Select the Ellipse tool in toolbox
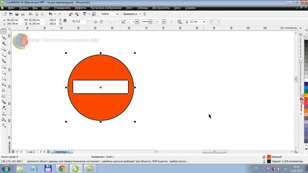 [x=3, y=73]
